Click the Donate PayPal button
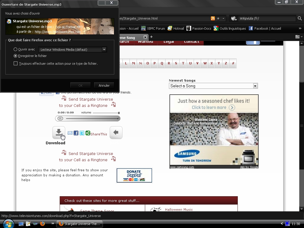This screenshot has width=304, height=228. 134,175
